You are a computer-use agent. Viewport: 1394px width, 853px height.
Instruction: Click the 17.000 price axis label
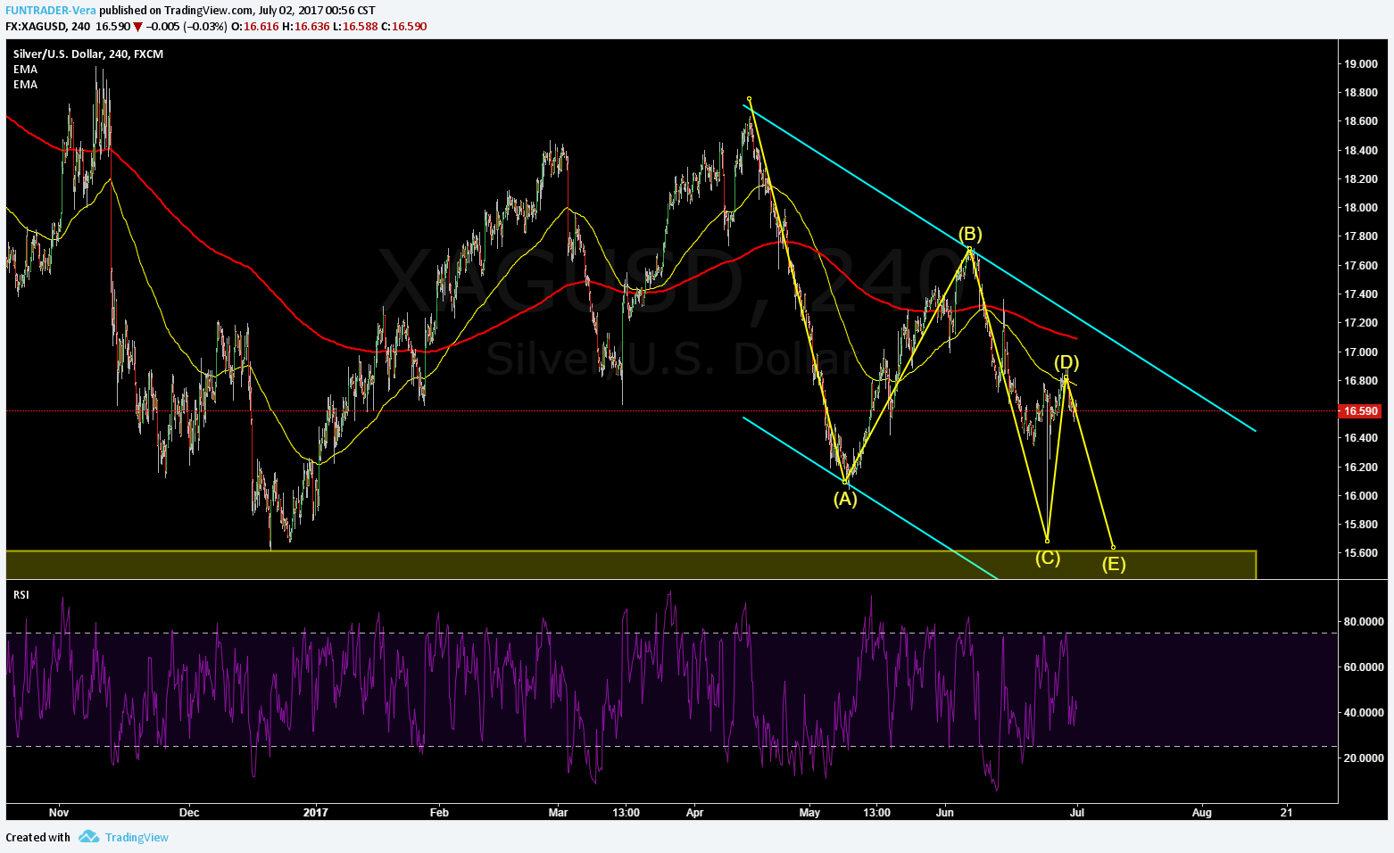1361,352
